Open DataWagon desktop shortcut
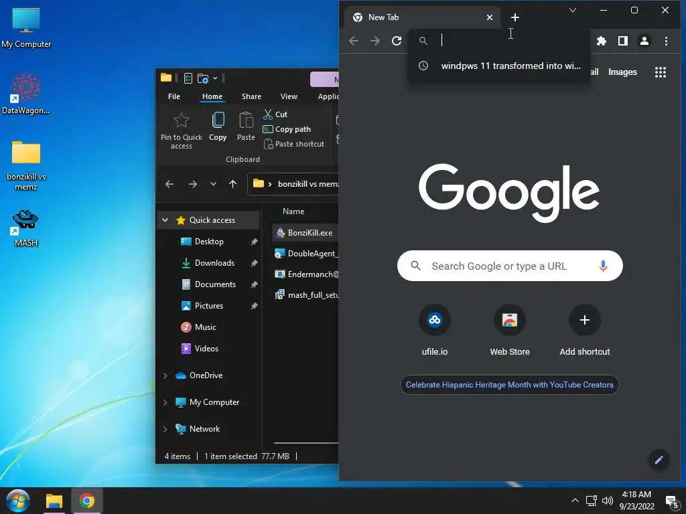 pyautogui.click(x=26, y=94)
